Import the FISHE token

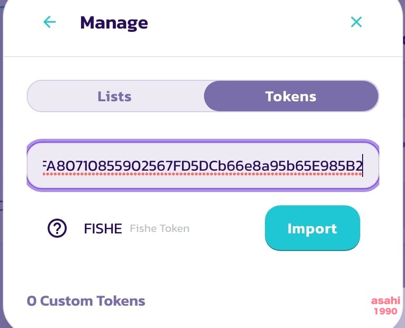point(312,228)
